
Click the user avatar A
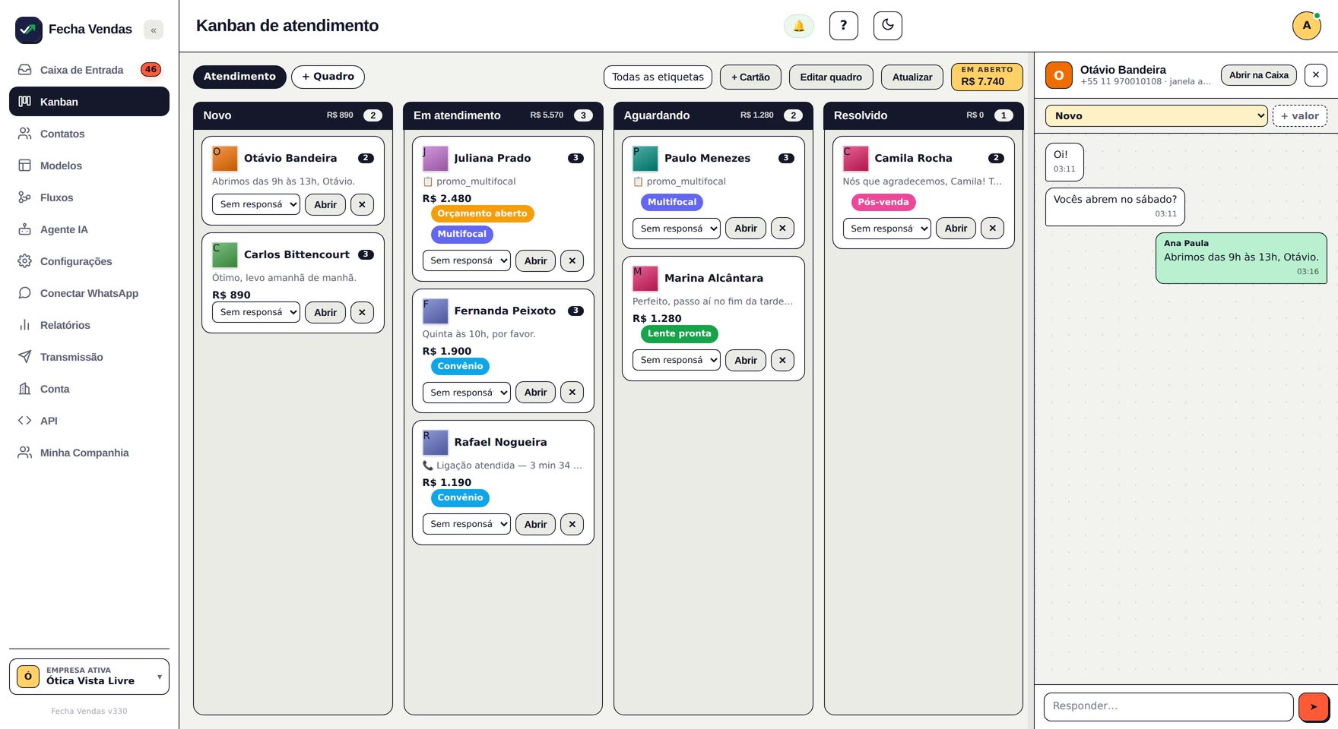tap(1307, 26)
